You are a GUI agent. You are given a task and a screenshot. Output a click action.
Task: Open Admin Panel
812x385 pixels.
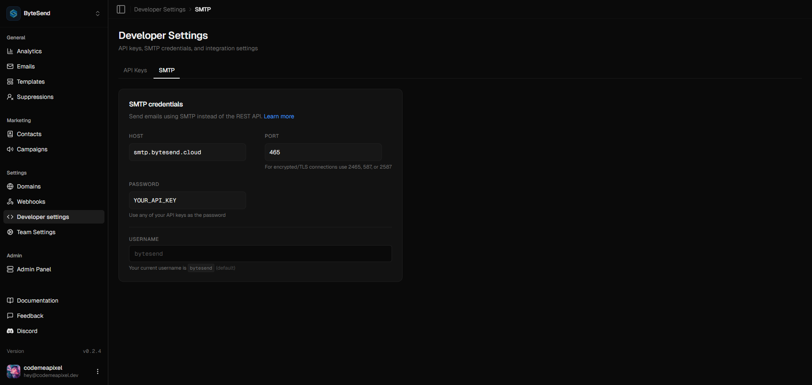point(54,269)
